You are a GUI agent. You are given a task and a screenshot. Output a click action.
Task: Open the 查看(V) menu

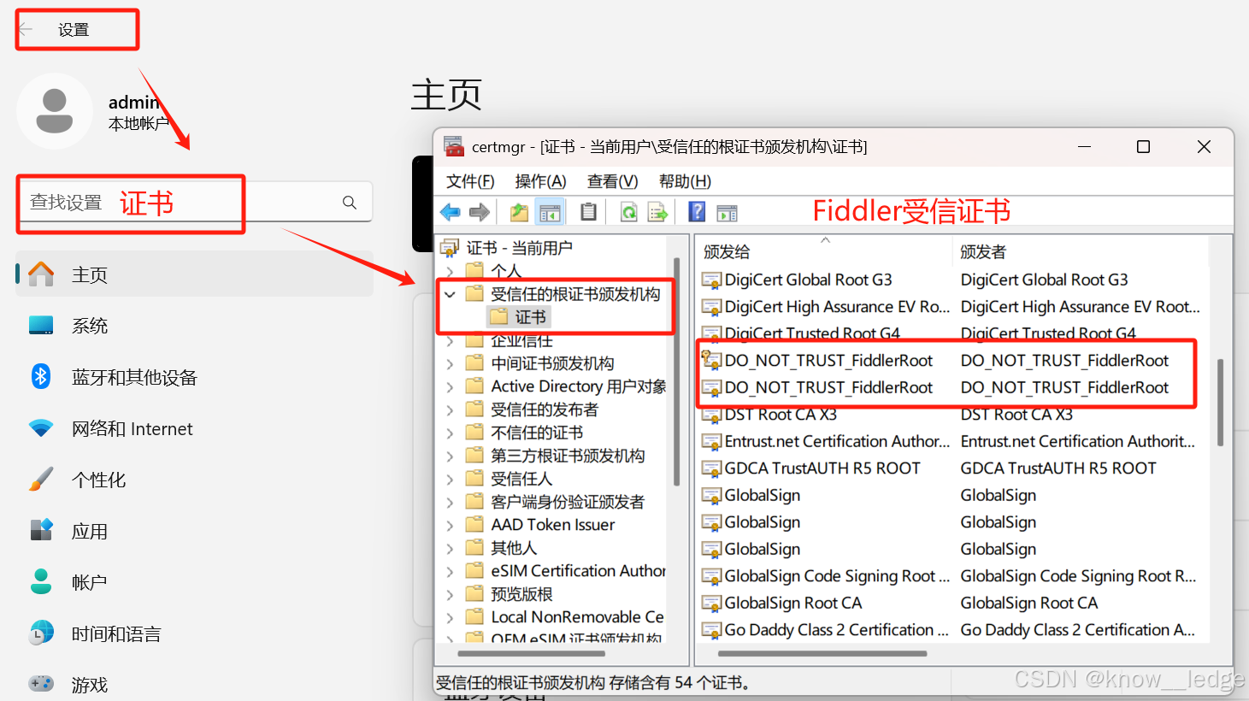[612, 181]
